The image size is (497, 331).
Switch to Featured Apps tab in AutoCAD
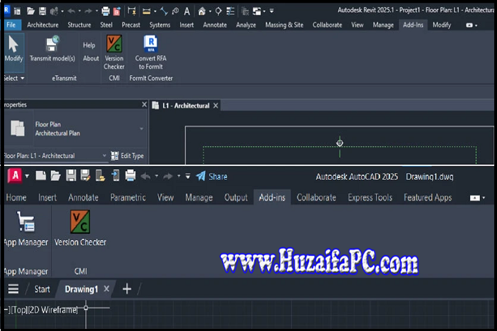pos(427,198)
